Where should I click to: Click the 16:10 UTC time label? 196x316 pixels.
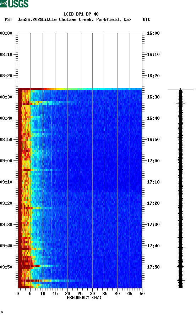pos(153,55)
